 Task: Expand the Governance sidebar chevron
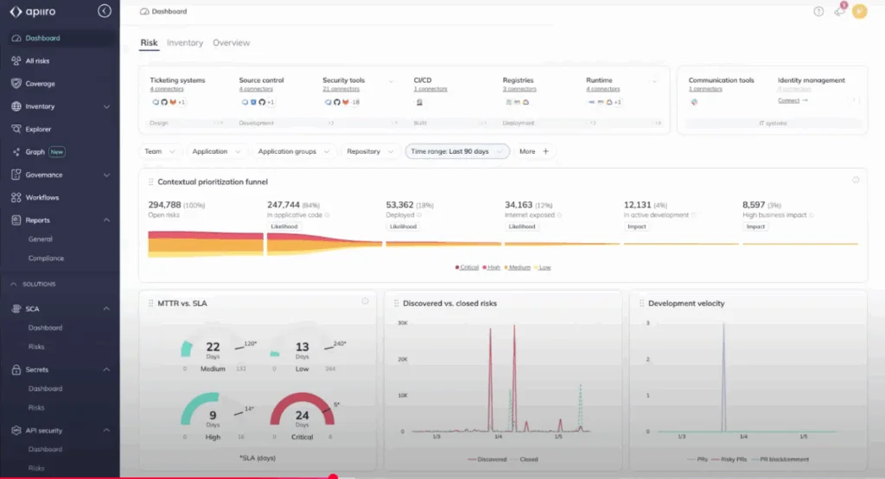click(x=106, y=176)
